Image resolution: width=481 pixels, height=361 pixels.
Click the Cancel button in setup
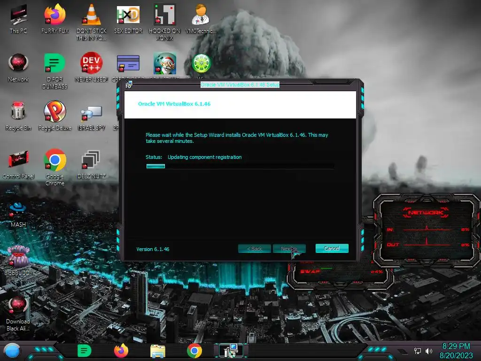[x=332, y=248]
